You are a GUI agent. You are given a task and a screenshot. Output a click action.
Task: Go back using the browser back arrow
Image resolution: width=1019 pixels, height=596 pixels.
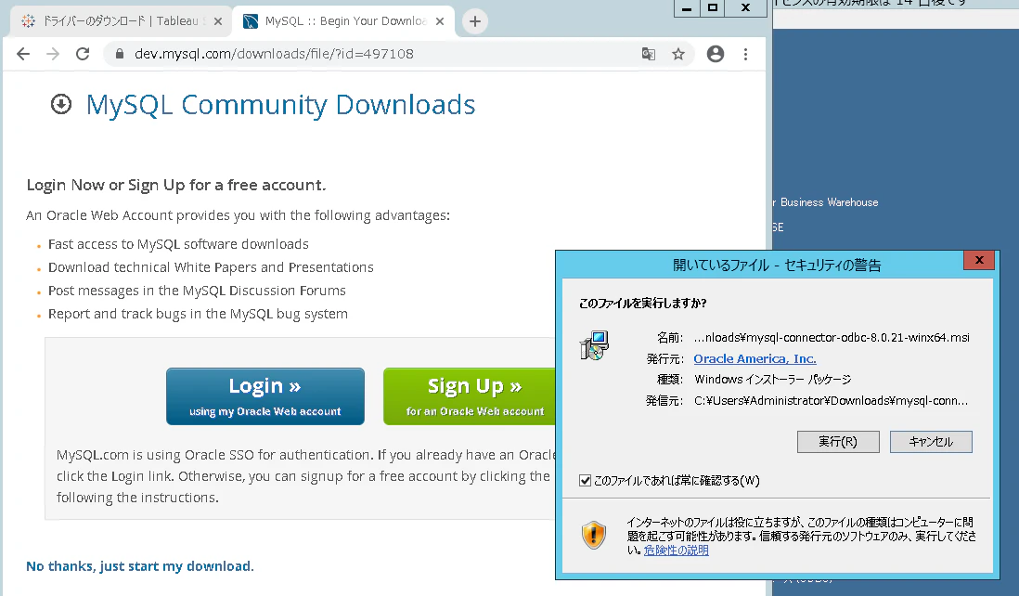tap(23, 54)
